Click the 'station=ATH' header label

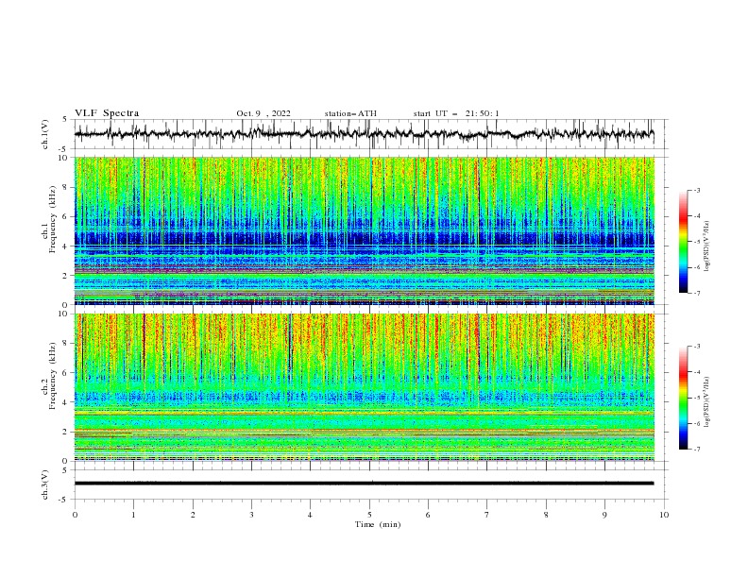coord(350,113)
